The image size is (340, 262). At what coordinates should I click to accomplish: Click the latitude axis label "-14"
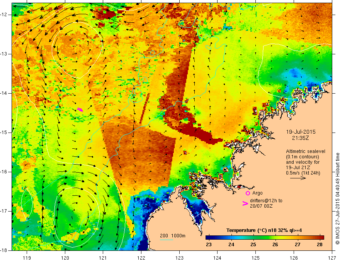pos(4,93)
